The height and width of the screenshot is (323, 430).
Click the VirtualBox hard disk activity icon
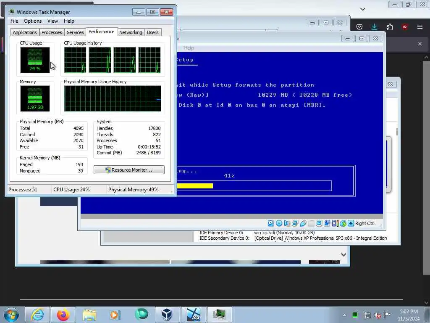point(270,223)
